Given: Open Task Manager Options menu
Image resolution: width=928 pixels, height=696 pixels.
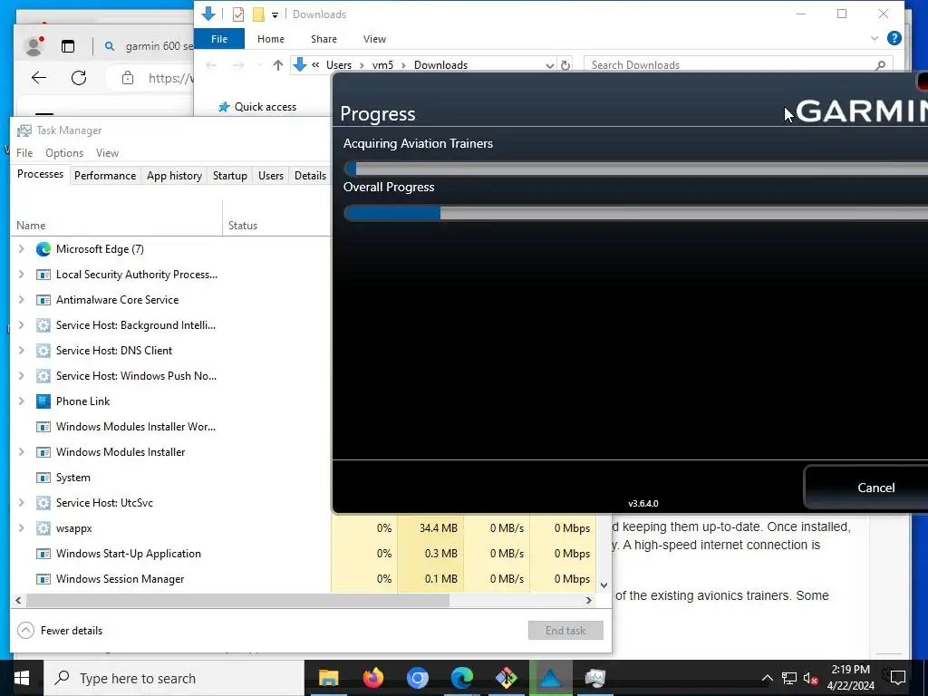Looking at the screenshot, I should 64,152.
